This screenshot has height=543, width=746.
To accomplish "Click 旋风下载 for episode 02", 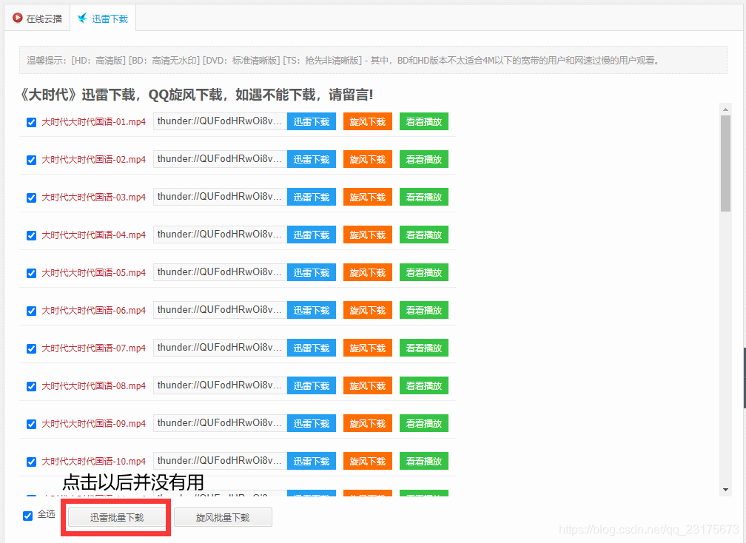I will pos(368,159).
